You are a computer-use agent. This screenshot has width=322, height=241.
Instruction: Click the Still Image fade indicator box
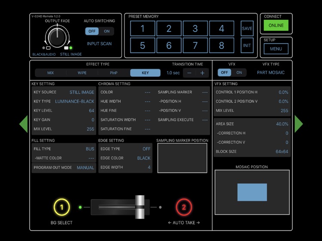point(66,48)
